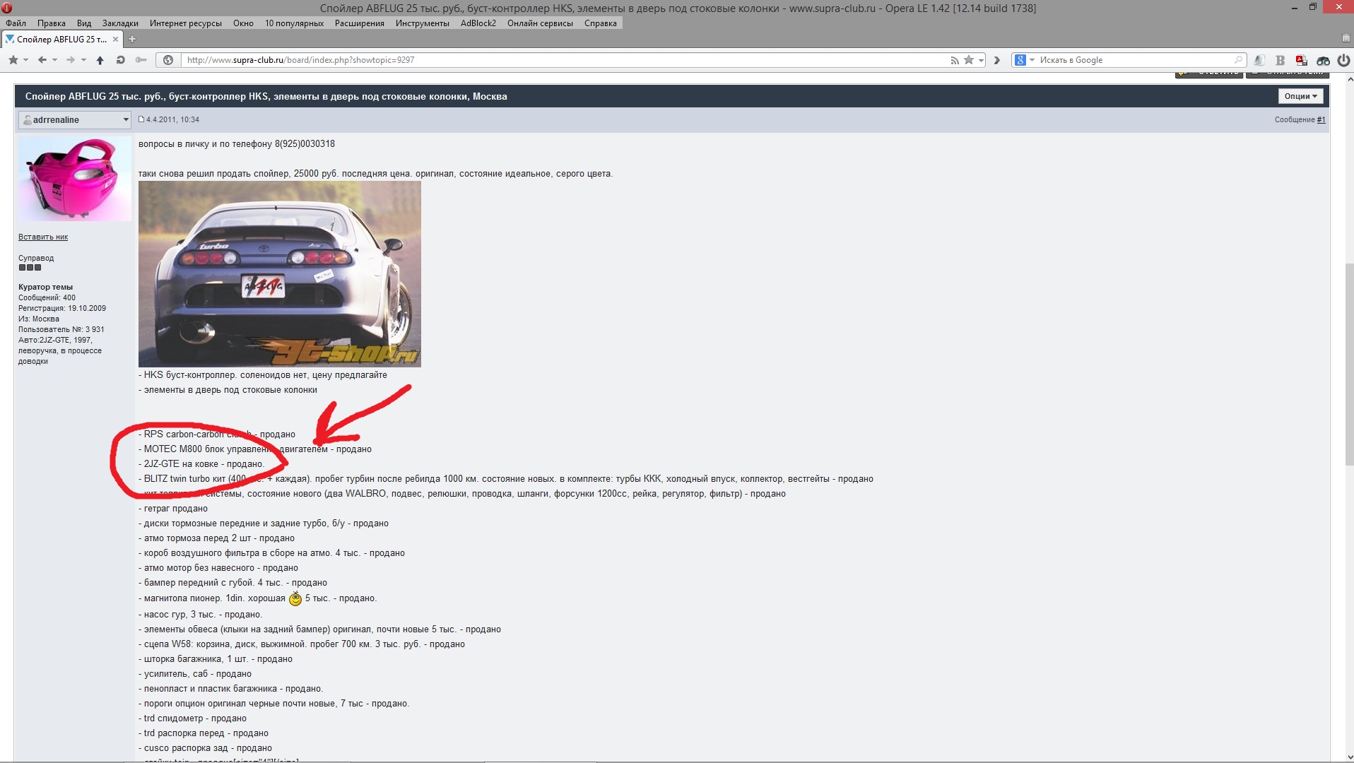Click the Вставить ник link
Viewport: 1354px width, 763px height.
43,237
